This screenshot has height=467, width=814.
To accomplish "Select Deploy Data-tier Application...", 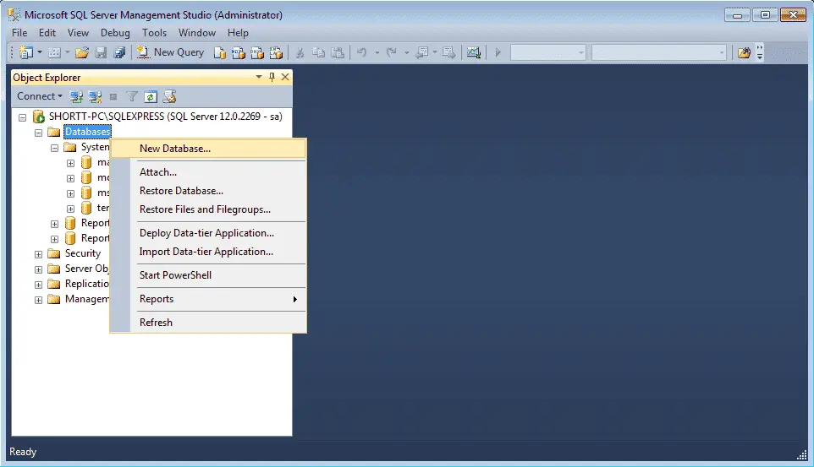I will click(x=208, y=233).
